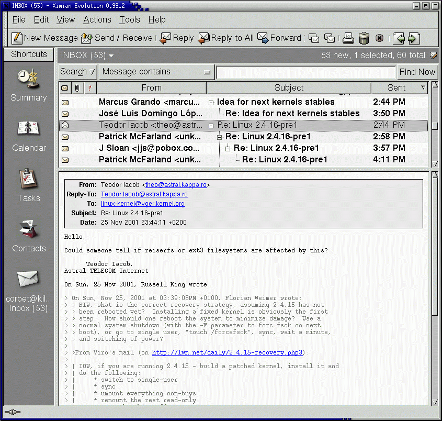The image size is (442, 421).
Task: Click the envelope status icon for Marcus Grando's message
Action: (x=65, y=102)
